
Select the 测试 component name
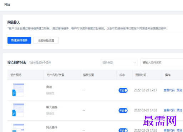coord(49,87)
